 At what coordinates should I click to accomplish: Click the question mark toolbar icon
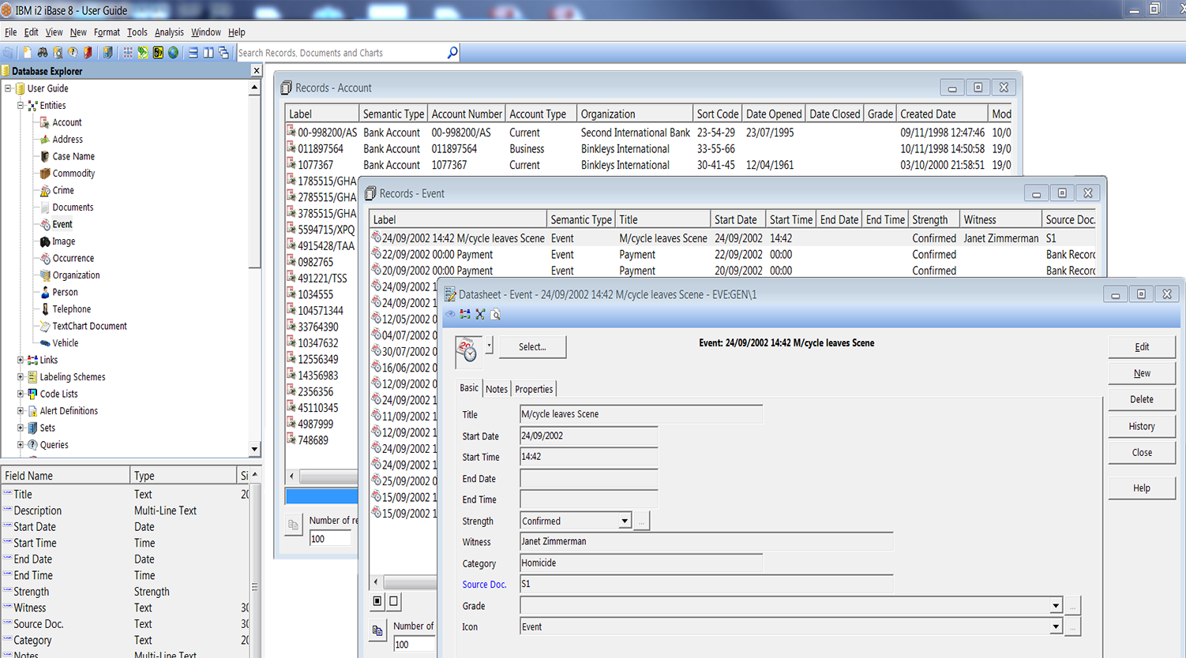pyautogui.click(x=73, y=53)
